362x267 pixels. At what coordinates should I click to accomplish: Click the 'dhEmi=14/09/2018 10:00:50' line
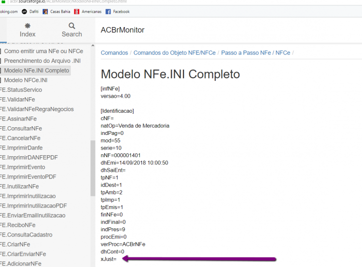point(134,163)
